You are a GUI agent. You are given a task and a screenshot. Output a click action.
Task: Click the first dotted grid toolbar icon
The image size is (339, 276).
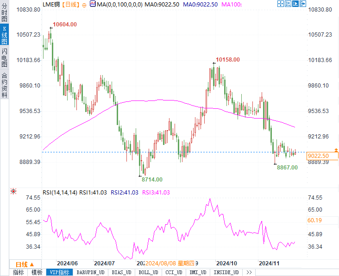[280, 4]
